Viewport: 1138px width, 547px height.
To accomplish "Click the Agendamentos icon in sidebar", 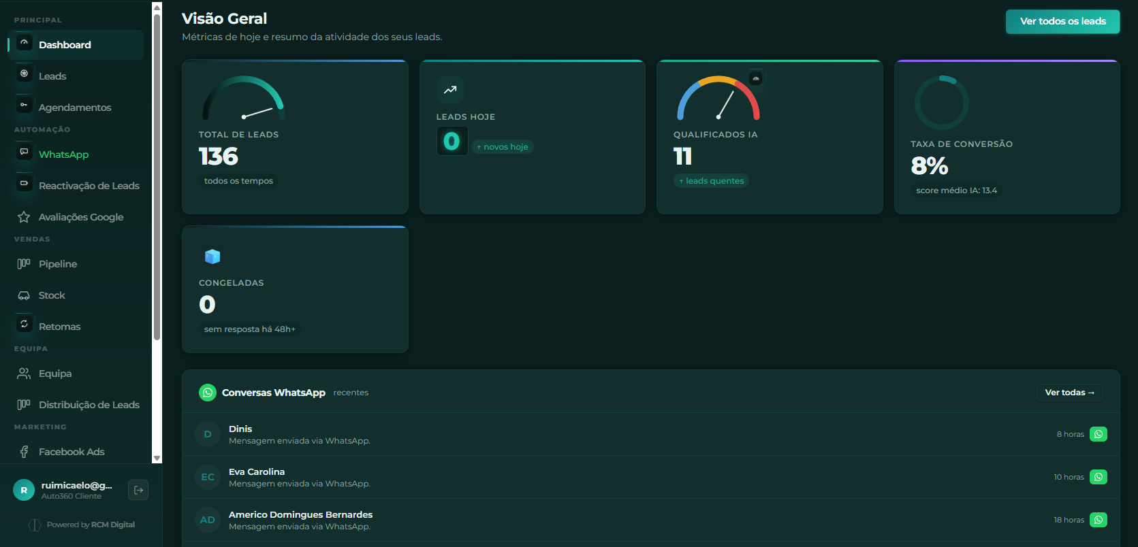I will 25,105.
